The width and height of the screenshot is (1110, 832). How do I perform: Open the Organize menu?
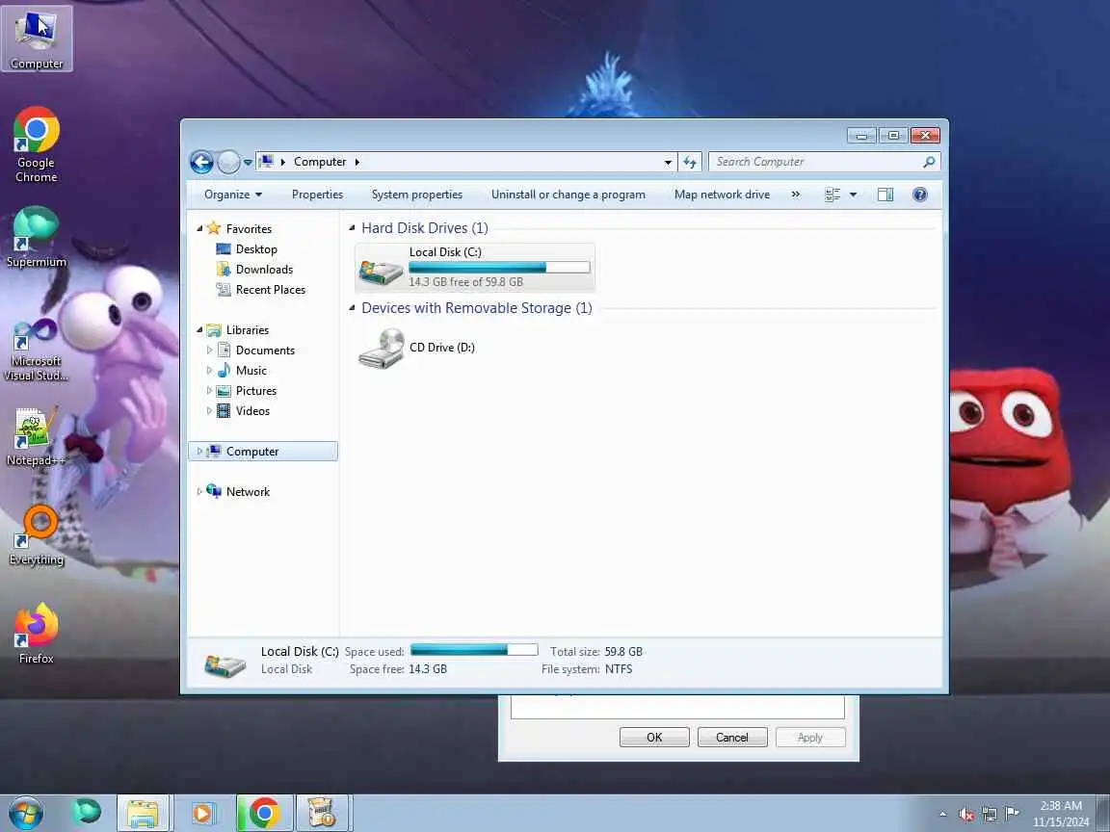[233, 195]
